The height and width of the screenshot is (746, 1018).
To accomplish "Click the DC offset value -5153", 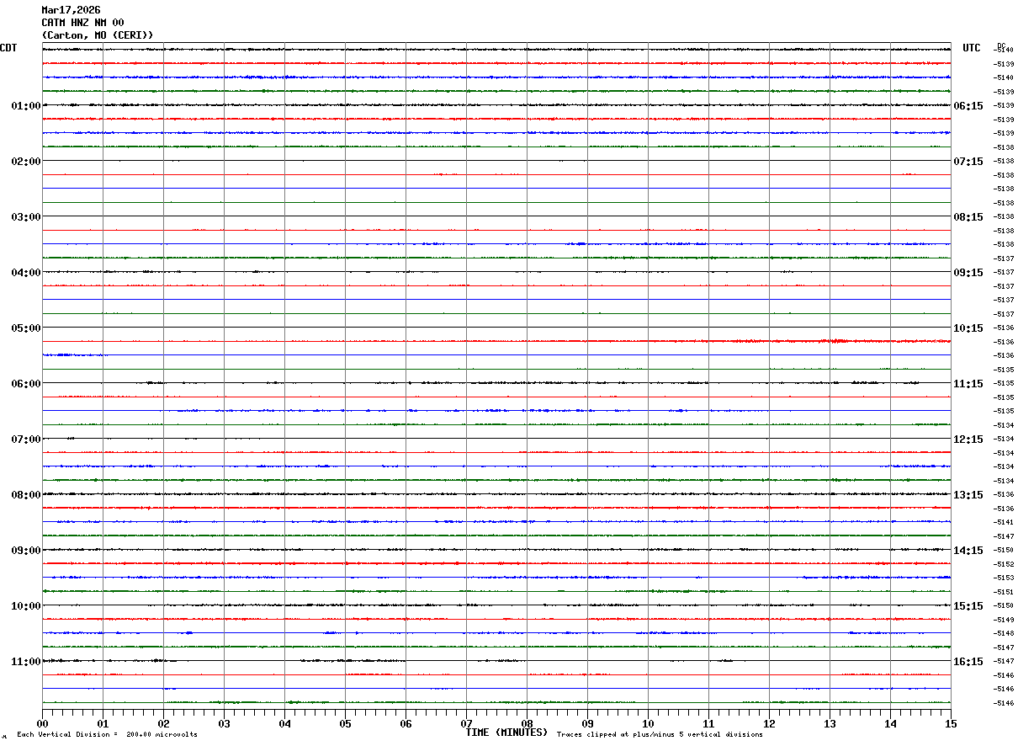I will point(1004,578).
